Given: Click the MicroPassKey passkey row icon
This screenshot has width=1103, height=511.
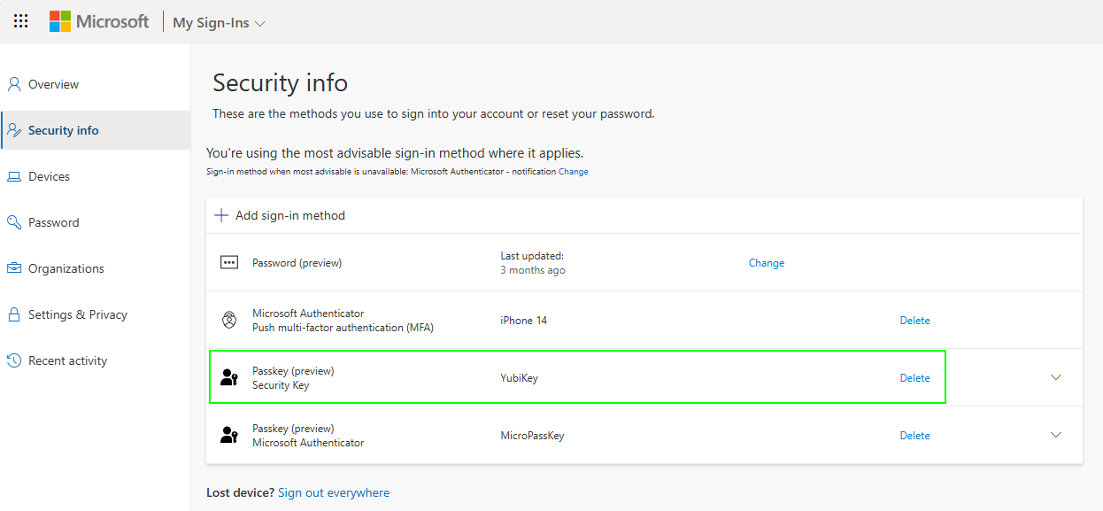Looking at the screenshot, I should click(x=229, y=435).
